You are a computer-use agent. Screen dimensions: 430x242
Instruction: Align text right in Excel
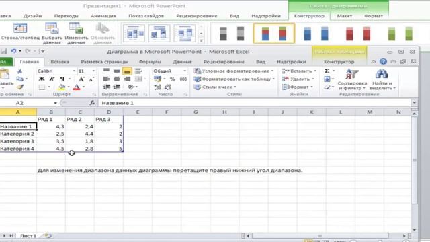127,79
